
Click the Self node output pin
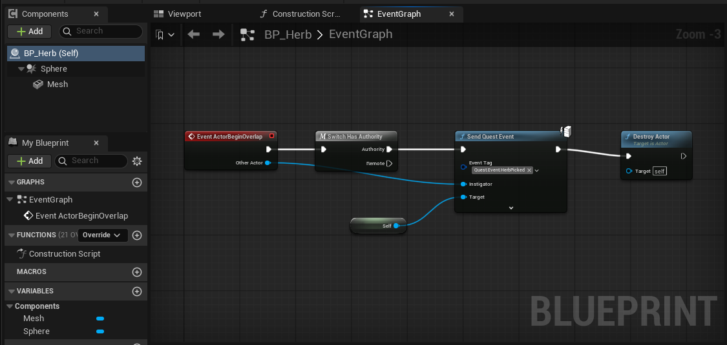point(396,226)
